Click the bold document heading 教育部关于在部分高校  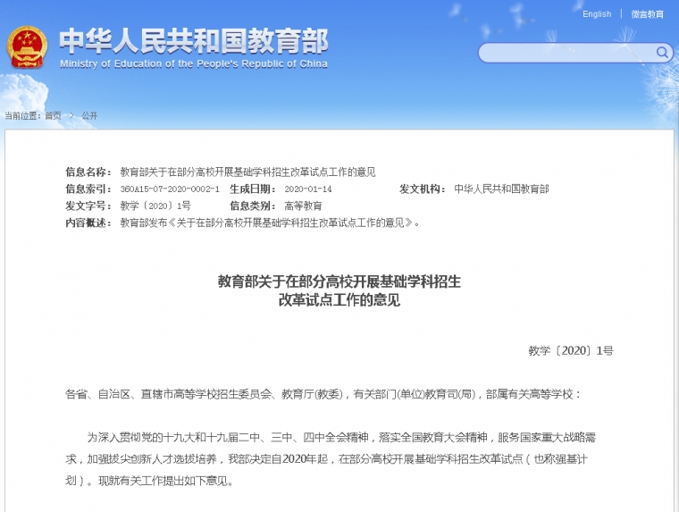(339, 281)
